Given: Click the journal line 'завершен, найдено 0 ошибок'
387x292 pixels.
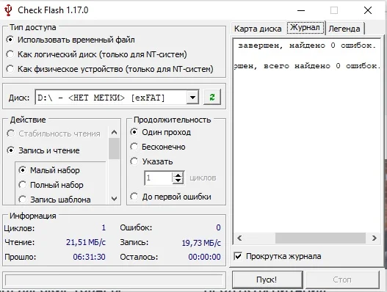Looking at the screenshot, I should (x=307, y=45).
